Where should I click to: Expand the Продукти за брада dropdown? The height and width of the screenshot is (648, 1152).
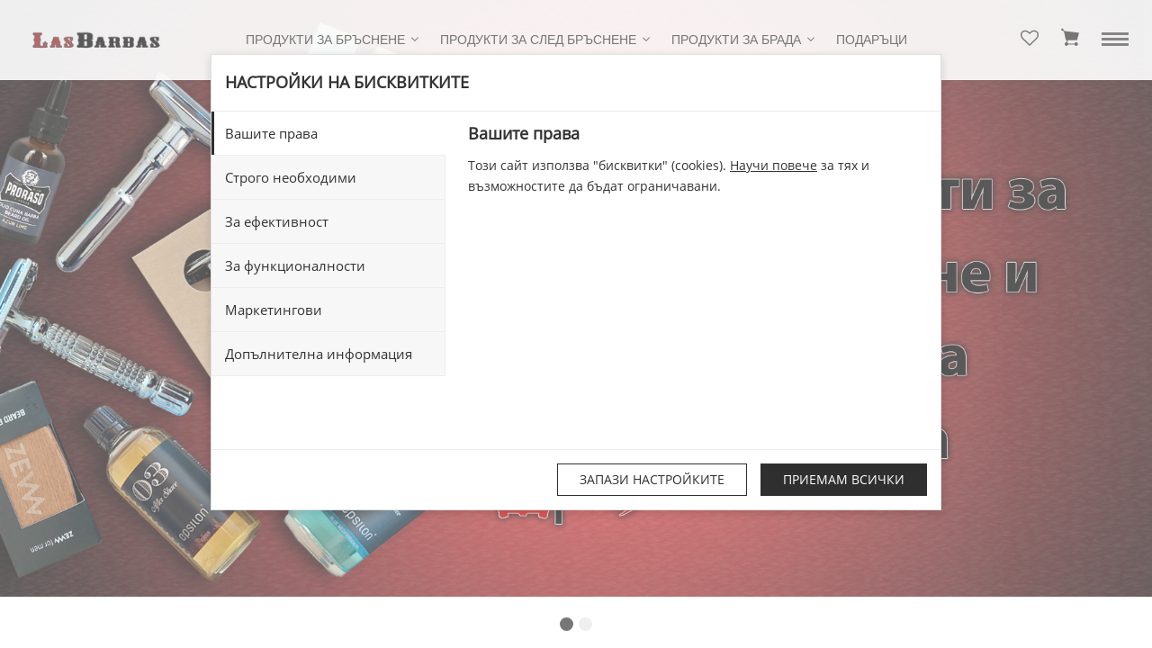click(x=742, y=40)
